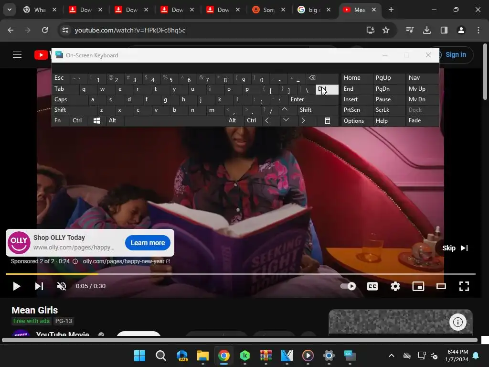Open Chrome profile icon
489x367 pixels.
coord(461,30)
